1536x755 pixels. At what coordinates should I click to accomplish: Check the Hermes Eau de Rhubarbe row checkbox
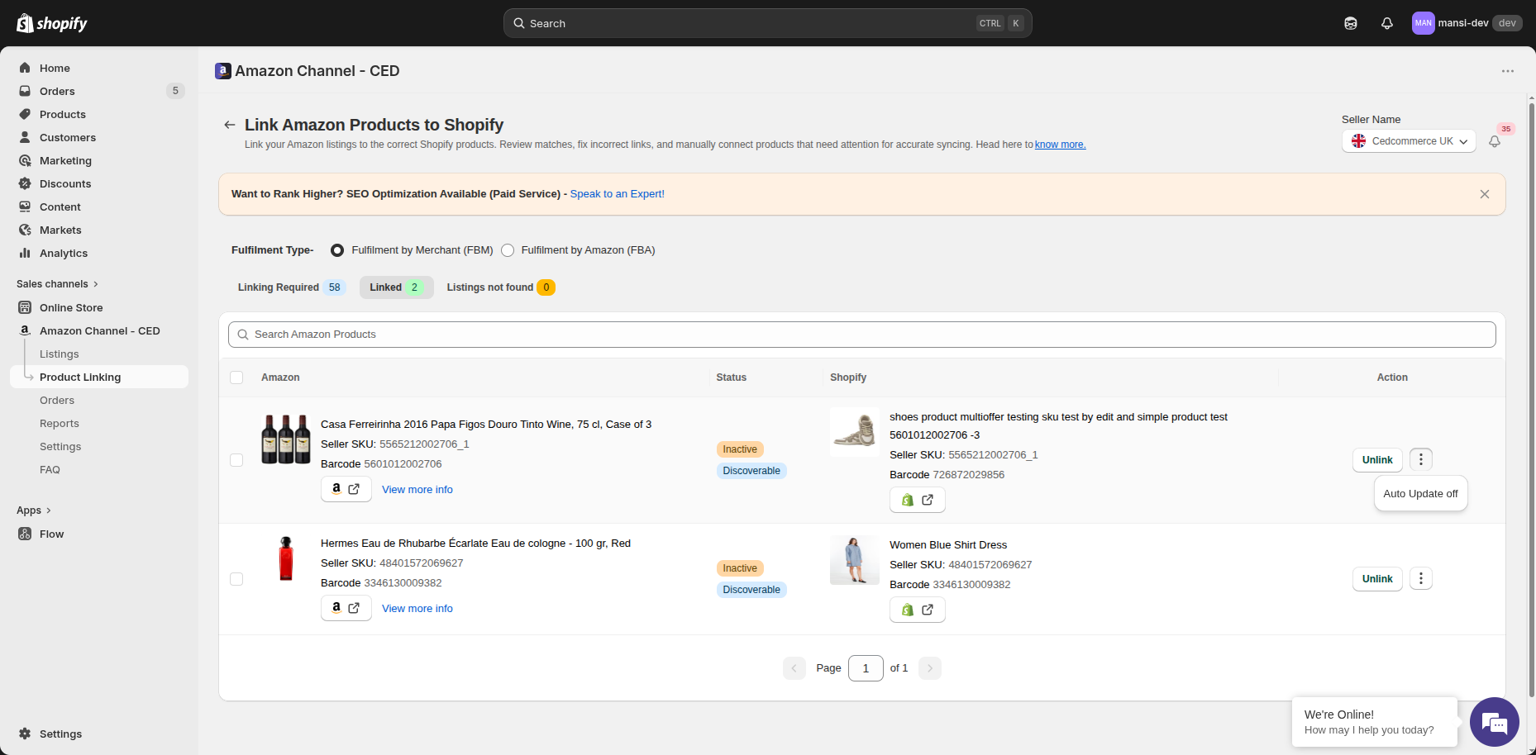[236, 579]
